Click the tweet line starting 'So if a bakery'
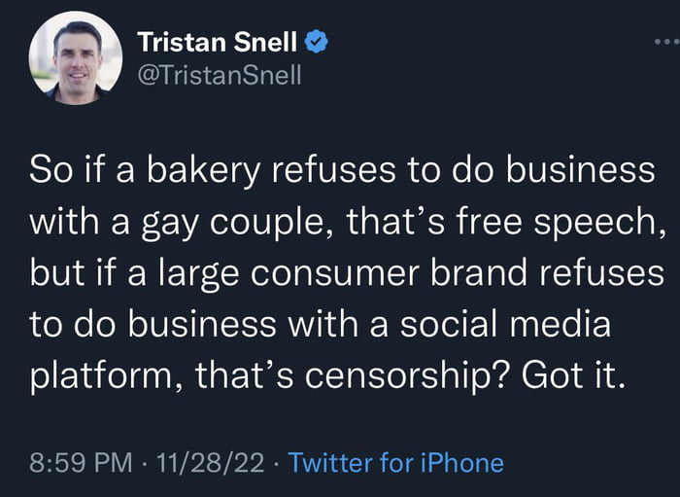The width and height of the screenshot is (680, 497). [x=342, y=170]
